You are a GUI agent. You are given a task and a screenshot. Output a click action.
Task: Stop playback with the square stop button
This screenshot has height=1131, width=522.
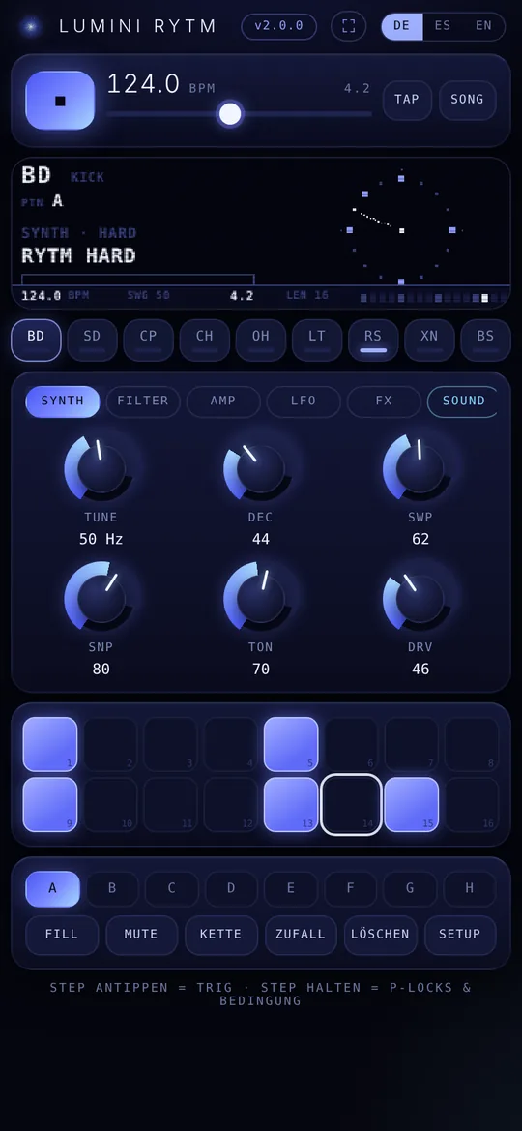[60, 101]
